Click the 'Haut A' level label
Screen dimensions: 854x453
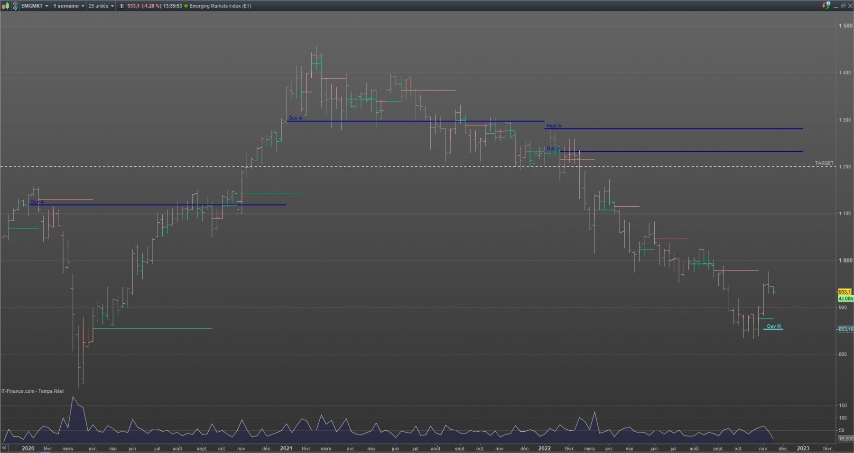(x=554, y=126)
